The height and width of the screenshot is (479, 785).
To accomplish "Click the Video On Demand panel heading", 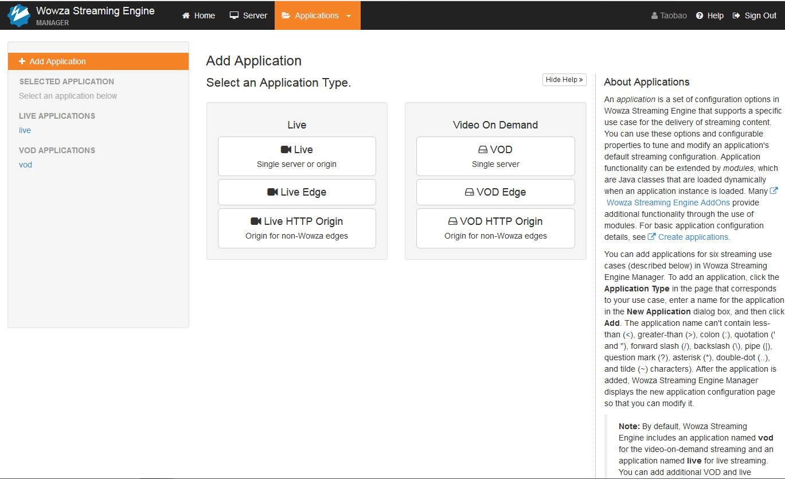I will 495,125.
